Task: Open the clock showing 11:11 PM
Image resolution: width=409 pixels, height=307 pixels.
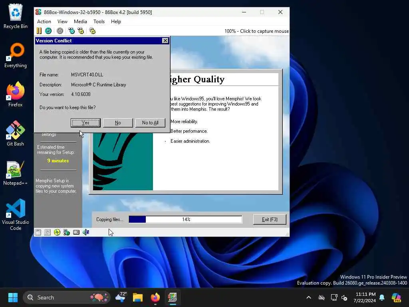Action: 365,297
